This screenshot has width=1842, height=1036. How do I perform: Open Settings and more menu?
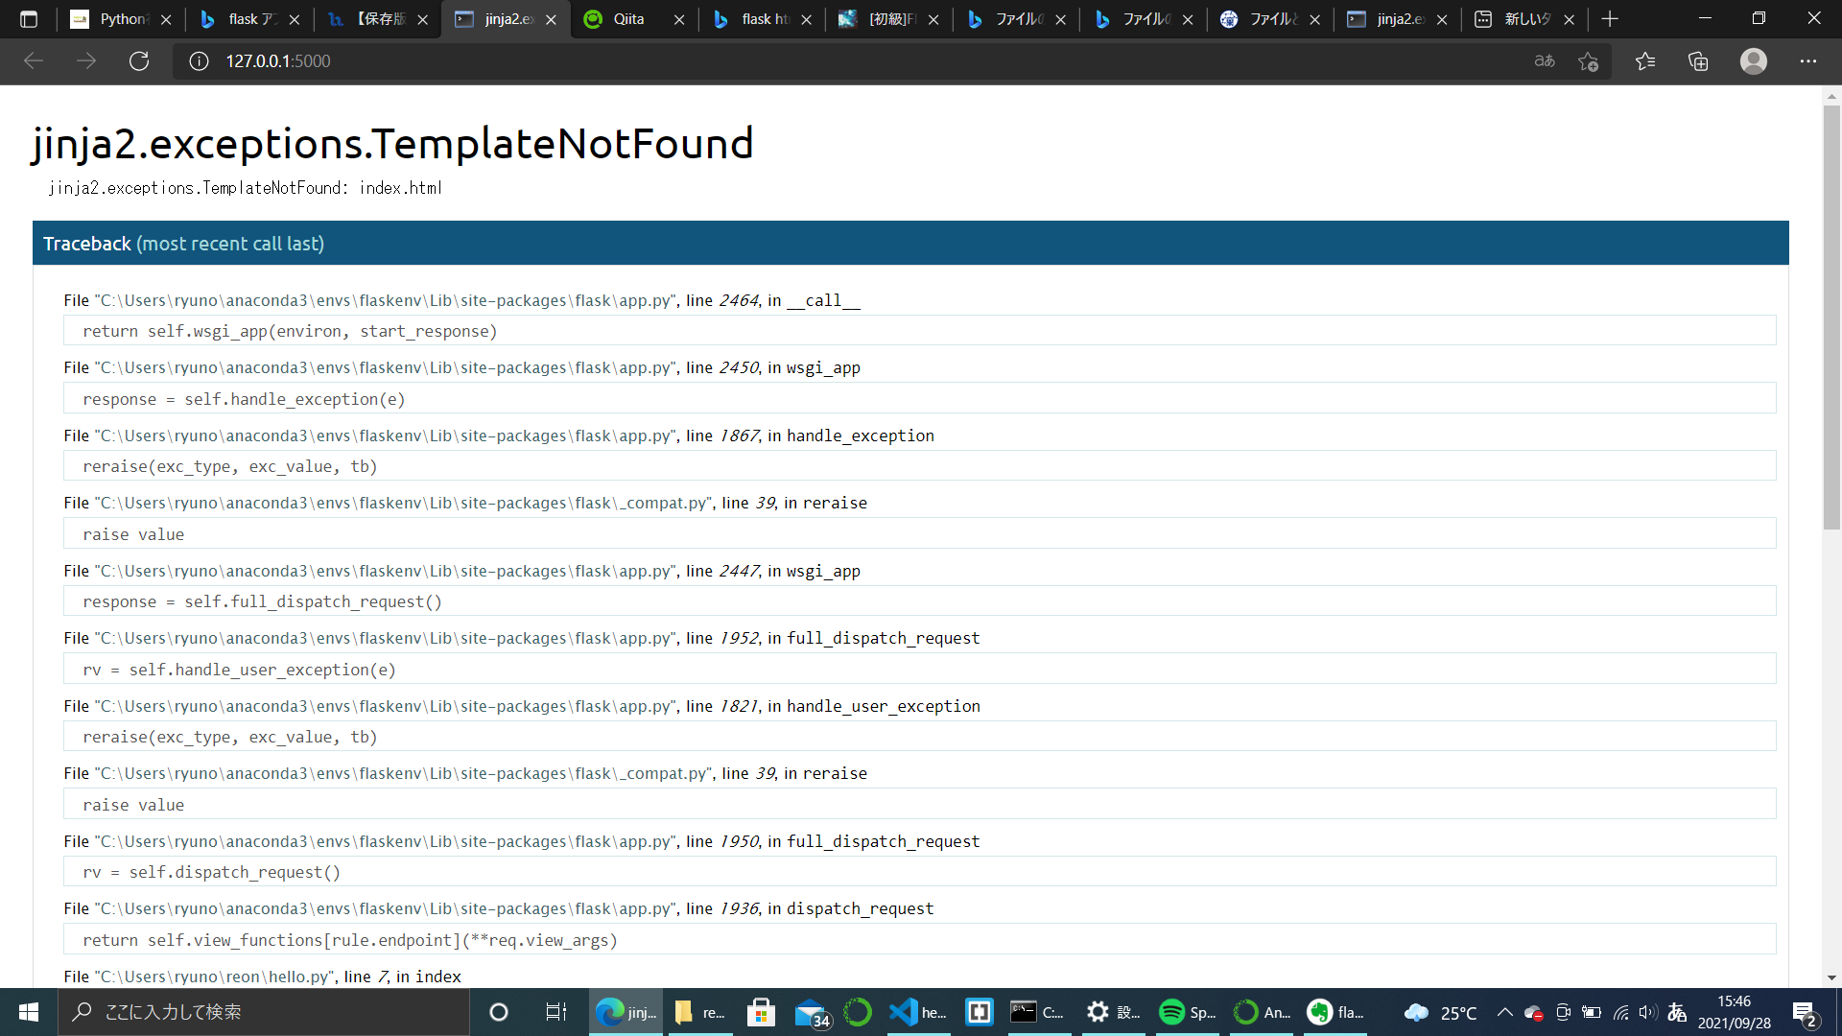pyautogui.click(x=1808, y=61)
